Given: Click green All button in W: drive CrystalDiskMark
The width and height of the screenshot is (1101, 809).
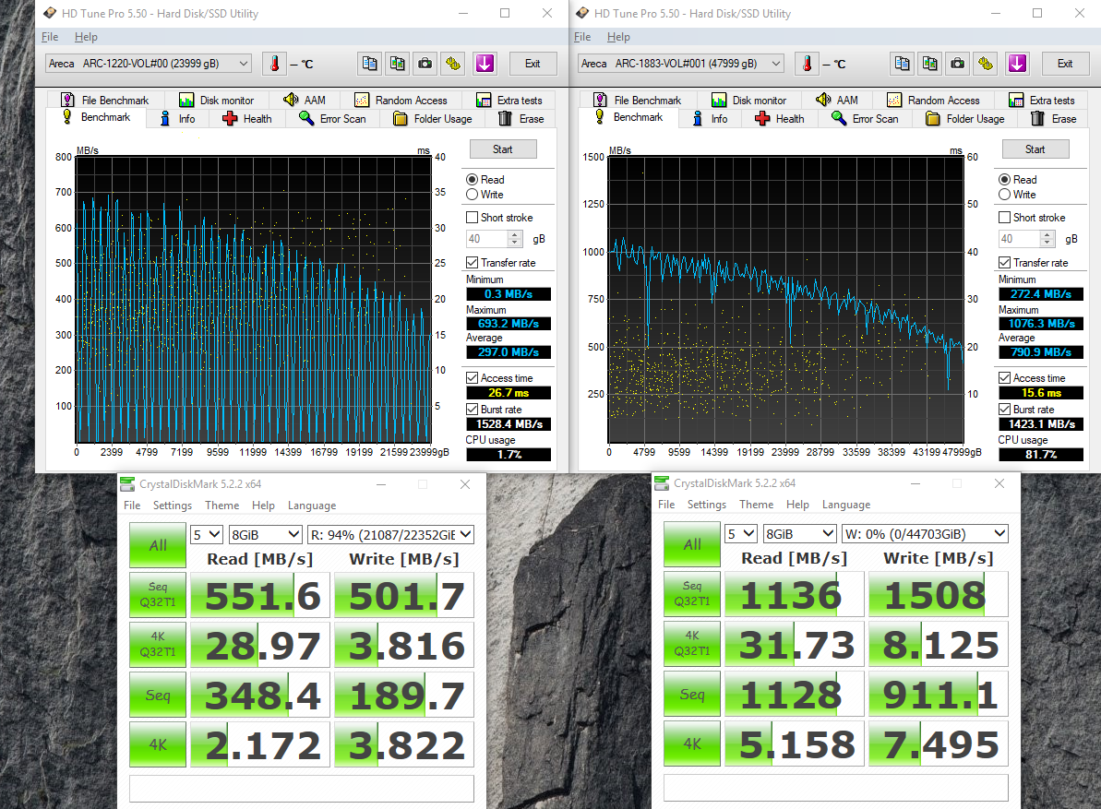Looking at the screenshot, I should [692, 544].
